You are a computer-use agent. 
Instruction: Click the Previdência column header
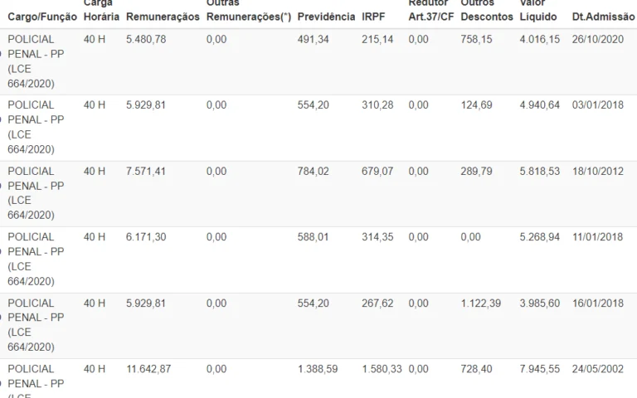[x=326, y=17]
